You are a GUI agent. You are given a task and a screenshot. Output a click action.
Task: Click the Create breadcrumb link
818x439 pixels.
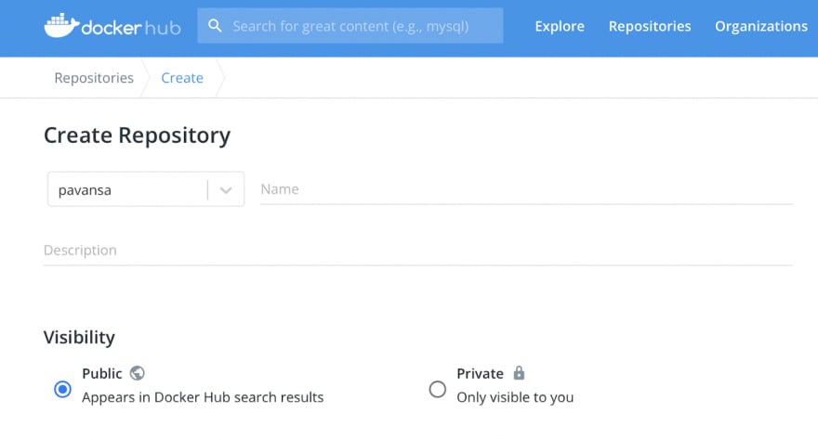182,78
